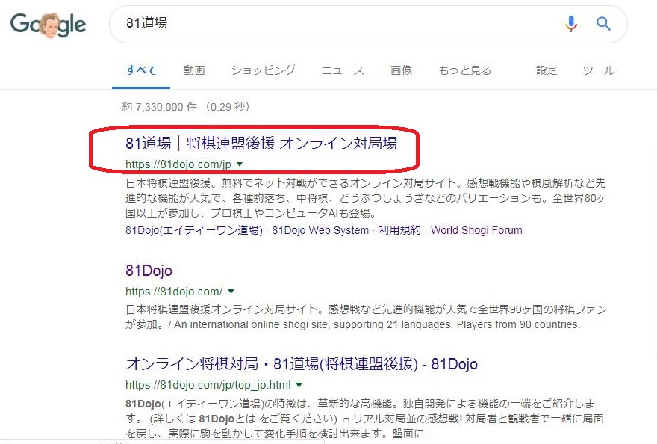Click the https://81dojo.com/jp/top_jp.html URL text
The image size is (657, 444).
pos(208,385)
